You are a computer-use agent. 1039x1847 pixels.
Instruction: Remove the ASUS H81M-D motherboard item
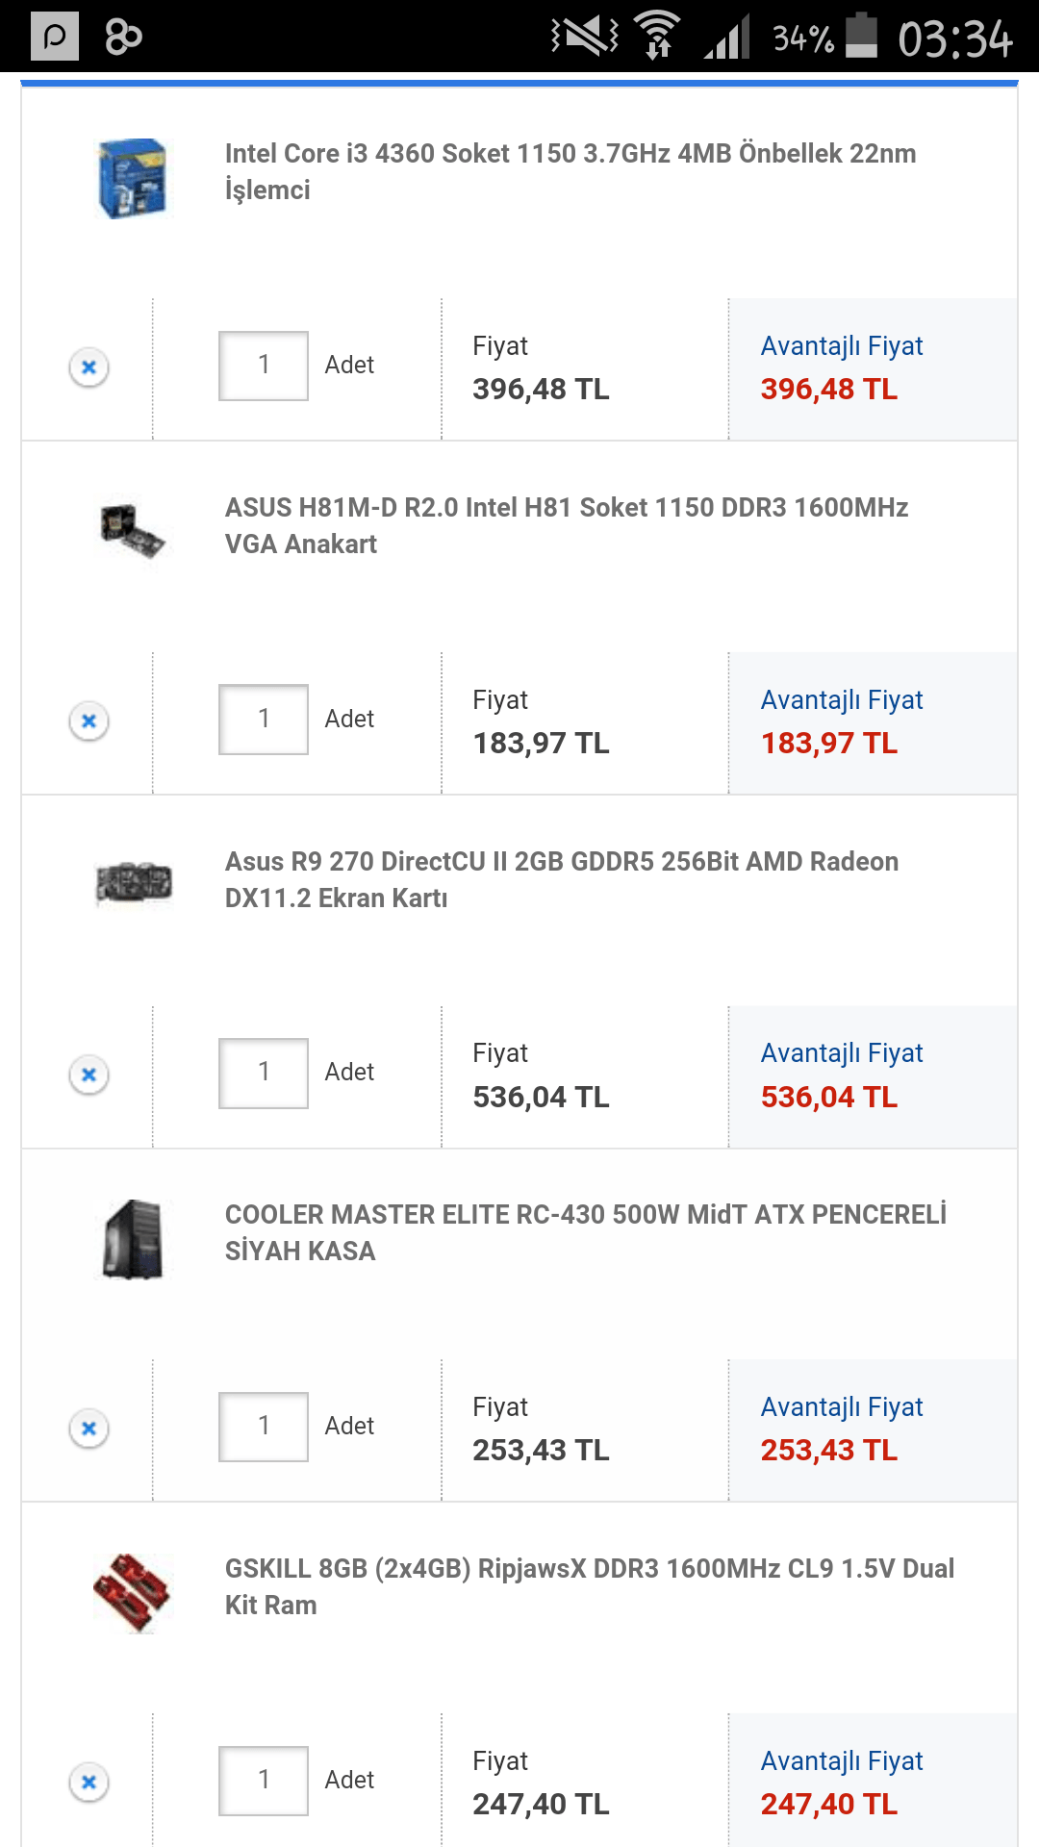coord(89,721)
